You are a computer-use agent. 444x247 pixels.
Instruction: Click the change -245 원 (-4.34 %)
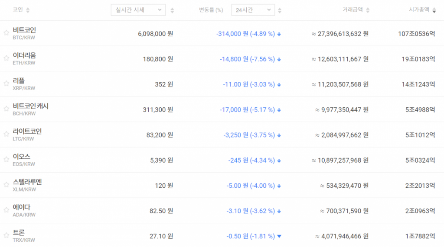pyautogui.click(x=251, y=160)
